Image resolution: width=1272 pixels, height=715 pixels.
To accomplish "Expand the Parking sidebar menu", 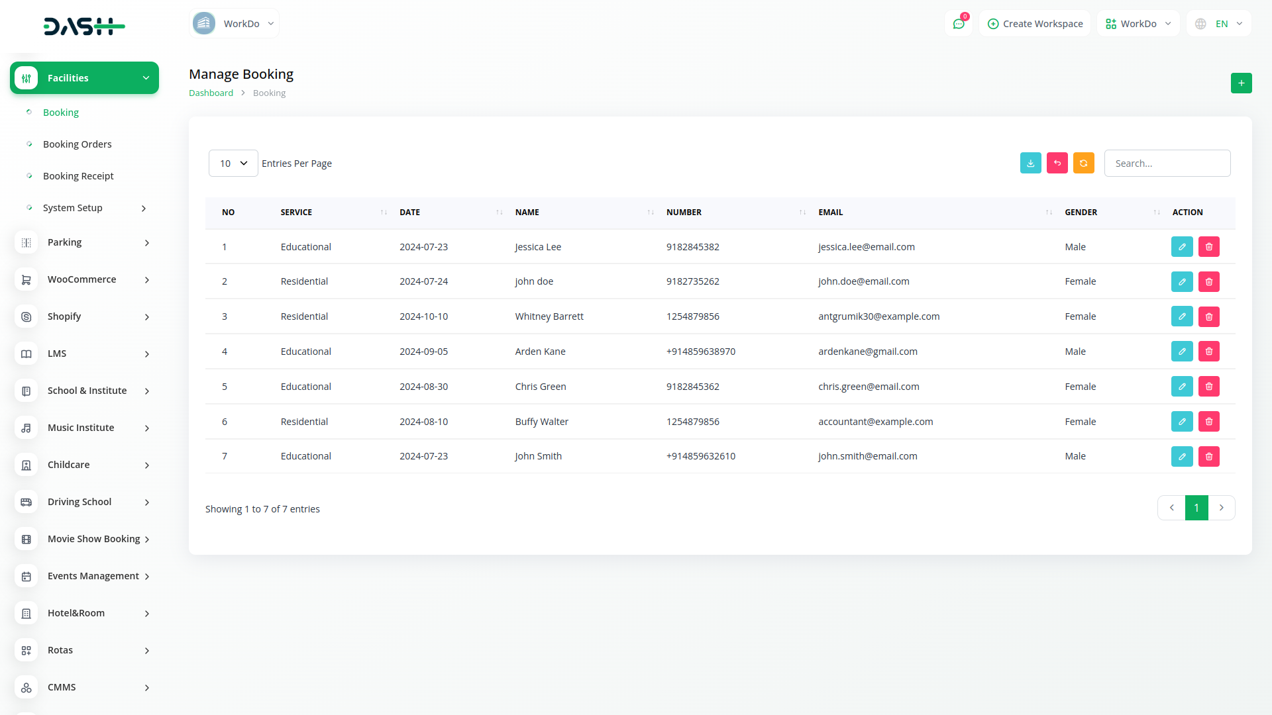I will (x=84, y=242).
